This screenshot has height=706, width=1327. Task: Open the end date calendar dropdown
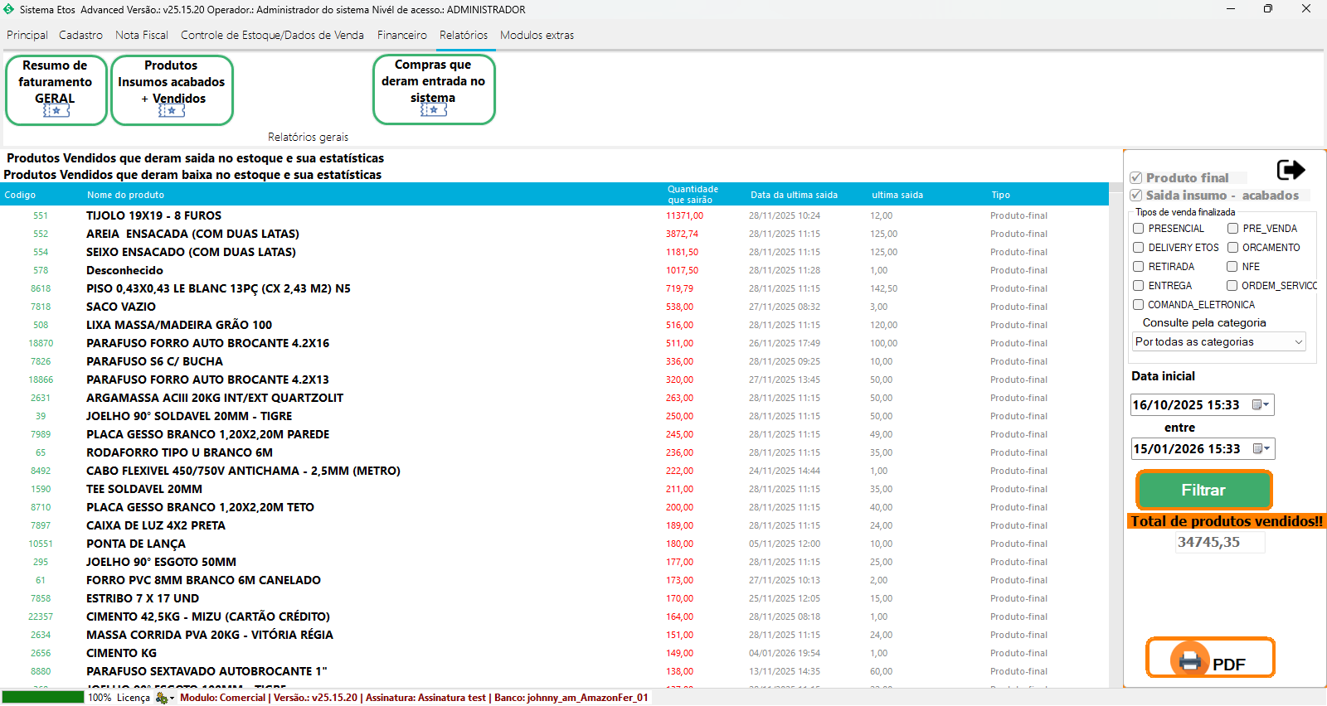click(x=1261, y=448)
